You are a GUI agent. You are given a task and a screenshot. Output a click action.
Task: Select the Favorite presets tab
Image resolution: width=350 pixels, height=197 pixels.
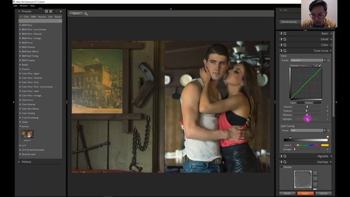point(42,17)
